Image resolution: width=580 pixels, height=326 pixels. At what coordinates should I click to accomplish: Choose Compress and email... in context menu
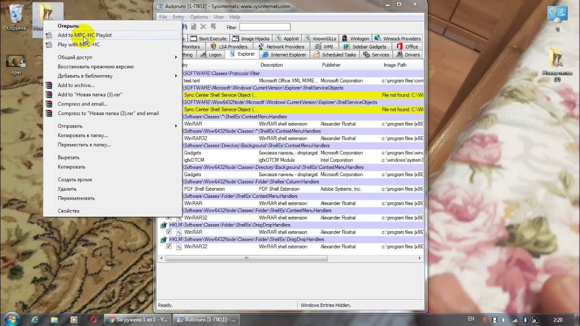pos(112,104)
